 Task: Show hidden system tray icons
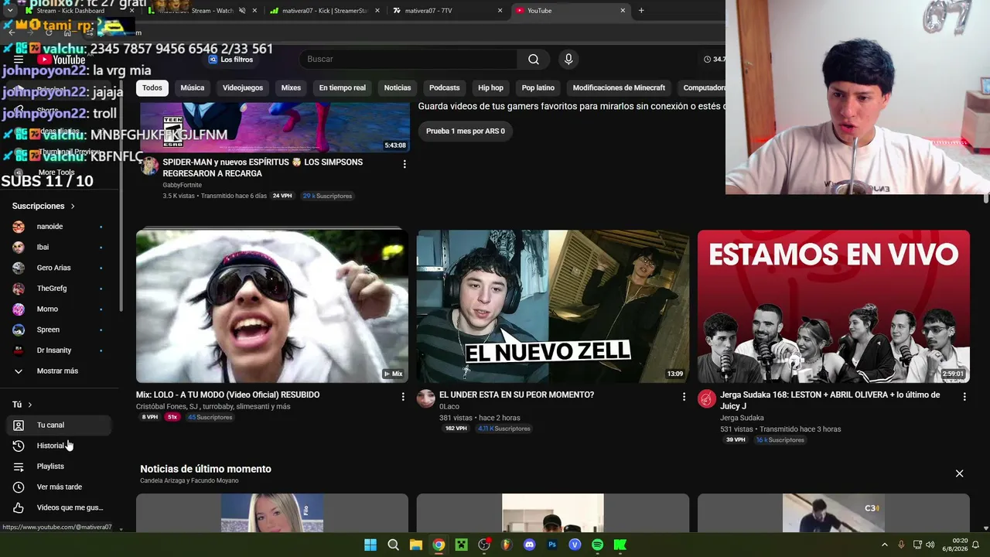885,545
